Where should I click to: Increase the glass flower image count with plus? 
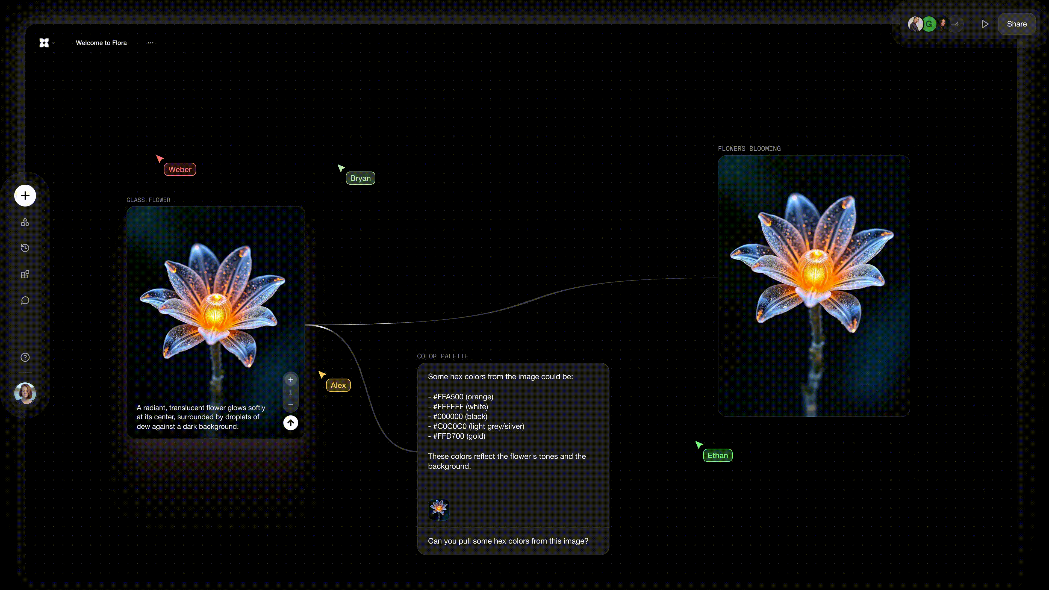tap(290, 380)
